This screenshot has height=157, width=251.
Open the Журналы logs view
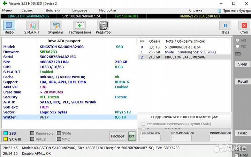(55, 28)
